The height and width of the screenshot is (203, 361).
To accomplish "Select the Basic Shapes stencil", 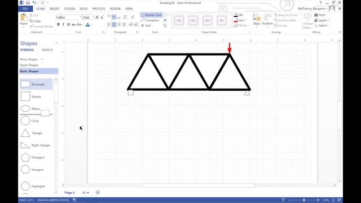I will [39, 71].
